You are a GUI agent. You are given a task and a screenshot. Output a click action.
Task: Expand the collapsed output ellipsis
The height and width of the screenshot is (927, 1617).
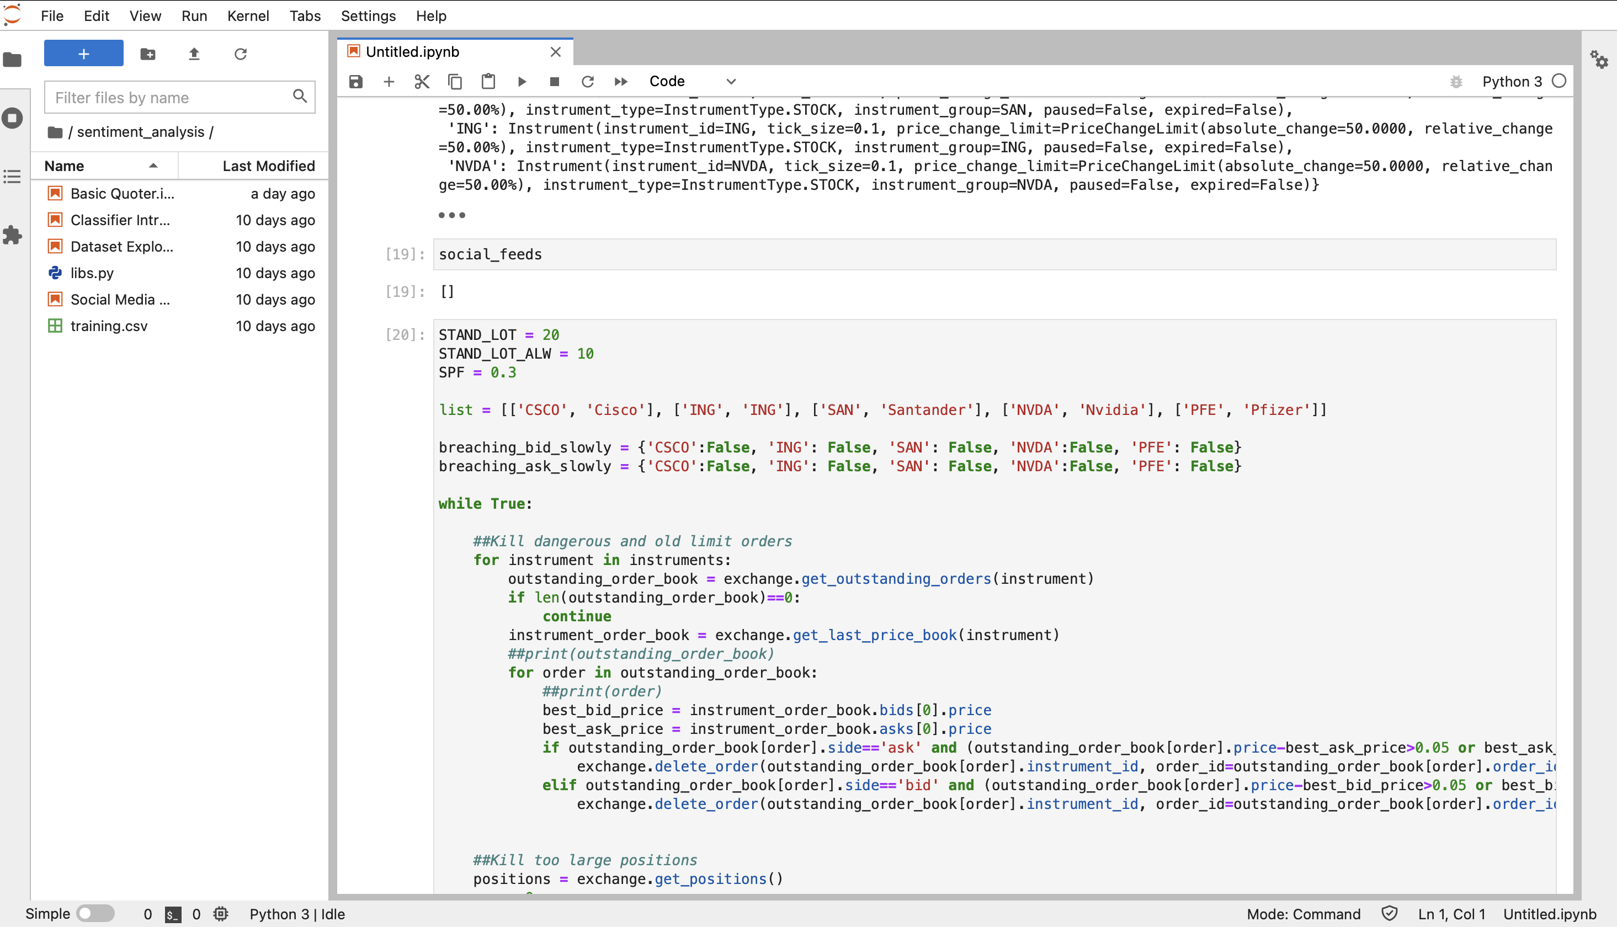click(x=451, y=215)
